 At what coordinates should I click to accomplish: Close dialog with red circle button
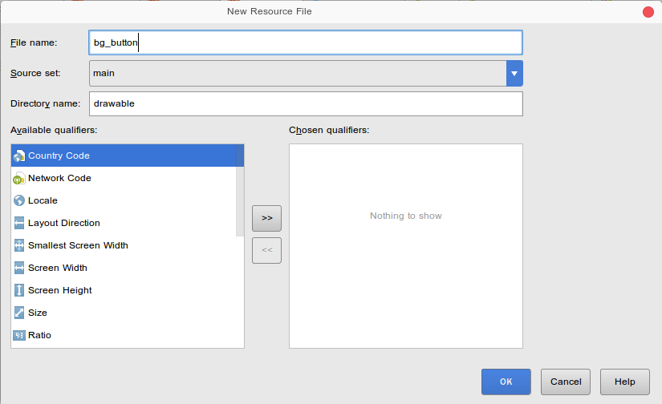coord(648,12)
